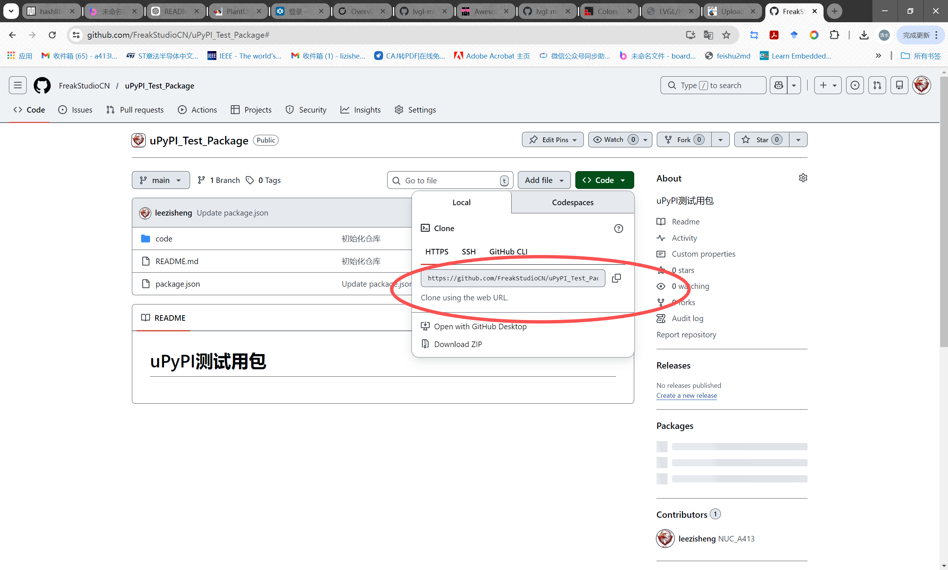948x570 pixels.
Task: View the 1 Branch list
Action: [x=219, y=180]
